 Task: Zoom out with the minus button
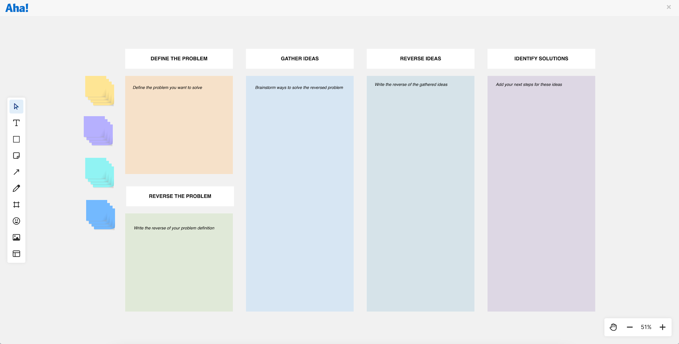630,327
